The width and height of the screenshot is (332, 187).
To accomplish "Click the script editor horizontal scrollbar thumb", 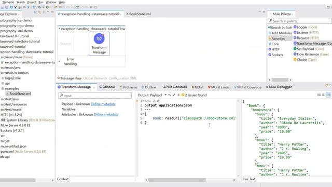I will (177, 180).
